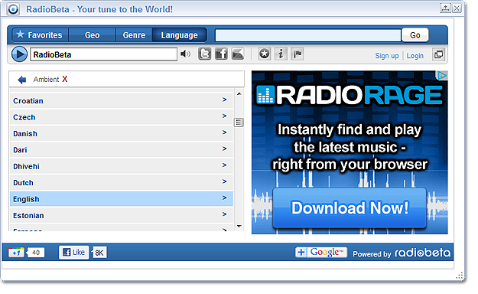This screenshot has width=478, height=294.
Task: Click the title bar upload/minimize icon
Action: (x=445, y=8)
